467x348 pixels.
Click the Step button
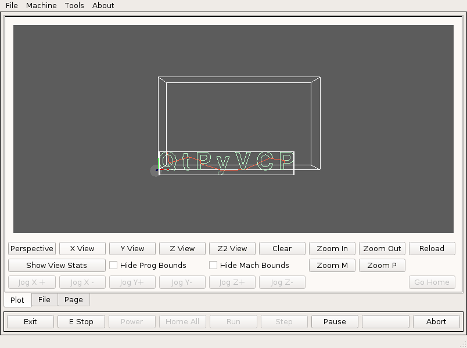pos(284,322)
